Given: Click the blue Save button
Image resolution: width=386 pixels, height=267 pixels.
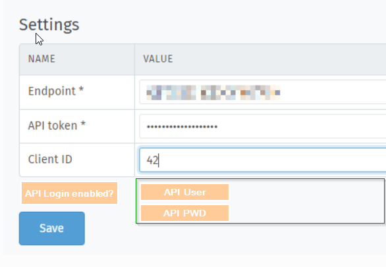Looking at the screenshot, I should 52,228.
